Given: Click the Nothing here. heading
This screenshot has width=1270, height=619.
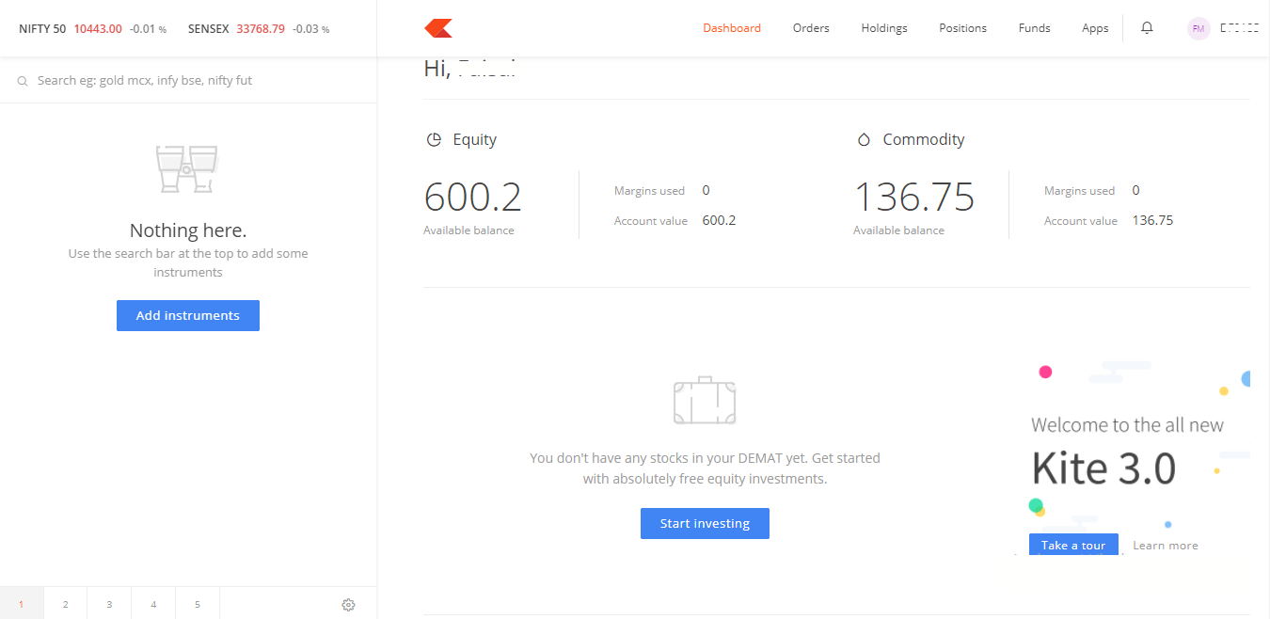Looking at the screenshot, I should coord(188,230).
